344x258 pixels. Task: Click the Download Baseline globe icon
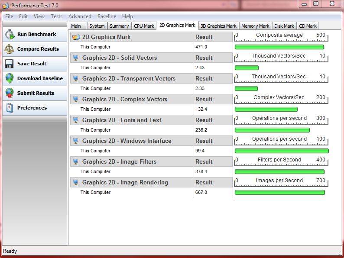pyautogui.click(x=10, y=78)
